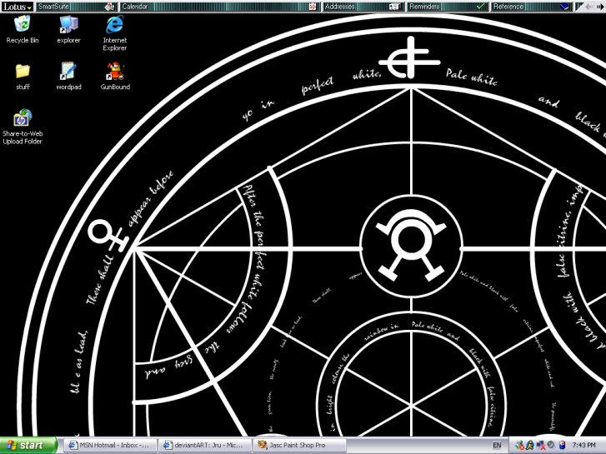606x454 pixels.
Task: Switch to MSN Hotmail - Inbox taskbar window
Action: click(109, 445)
